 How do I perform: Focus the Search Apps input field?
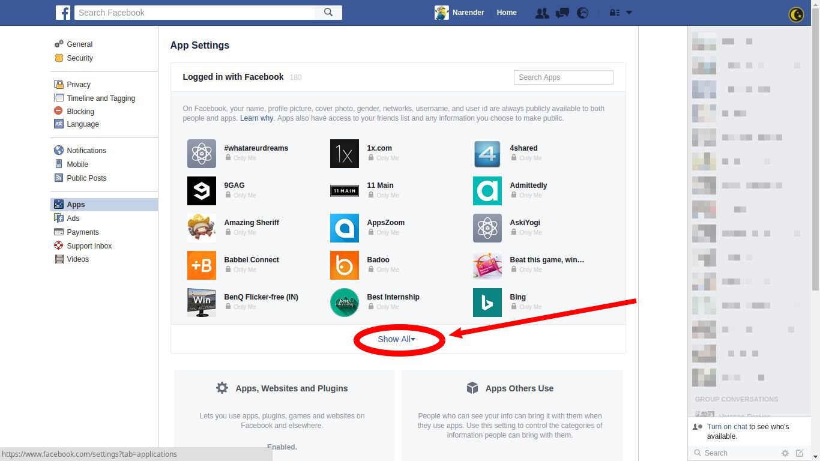pos(563,77)
